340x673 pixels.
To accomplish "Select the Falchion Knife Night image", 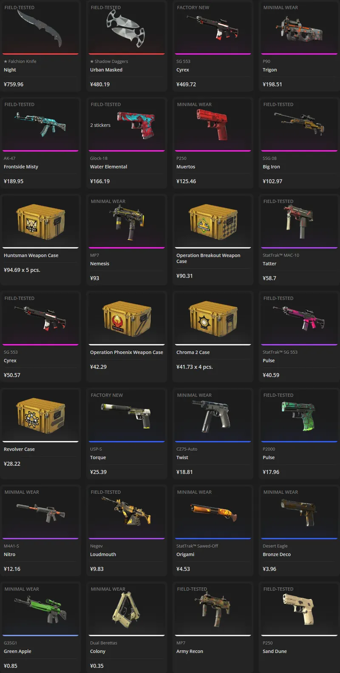I will [x=40, y=28].
